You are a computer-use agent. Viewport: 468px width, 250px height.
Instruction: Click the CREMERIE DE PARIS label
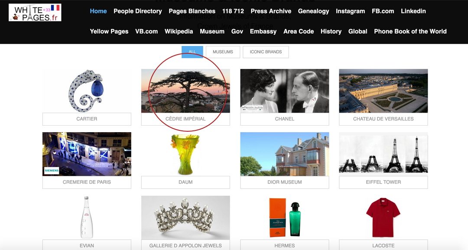pyautogui.click(x=87, y=182)
